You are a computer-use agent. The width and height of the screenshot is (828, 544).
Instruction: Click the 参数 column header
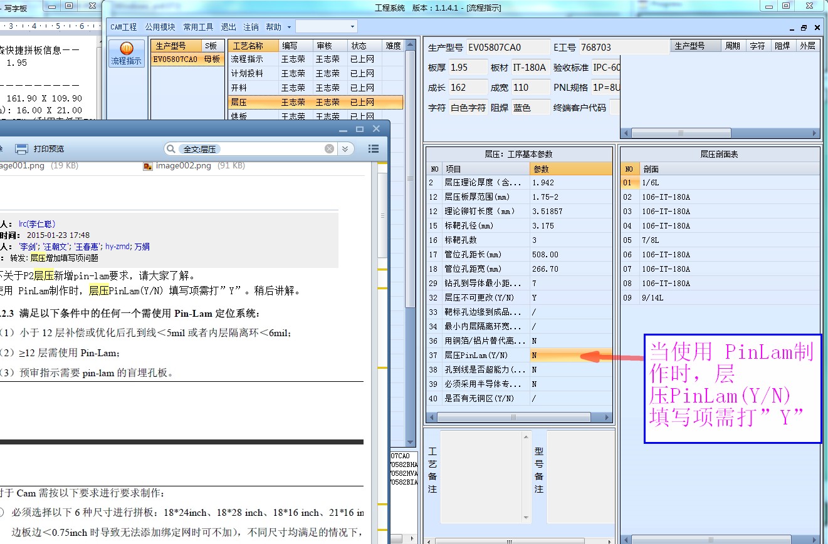[570, 169]
